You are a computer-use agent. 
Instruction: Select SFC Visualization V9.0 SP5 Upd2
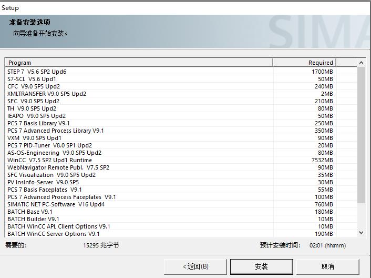tap(181, 175)
